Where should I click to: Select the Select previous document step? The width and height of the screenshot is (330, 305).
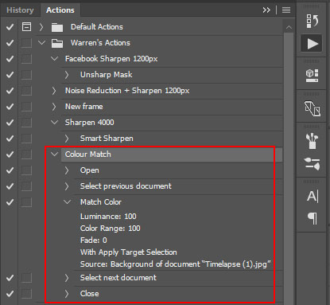coord(126,186)
